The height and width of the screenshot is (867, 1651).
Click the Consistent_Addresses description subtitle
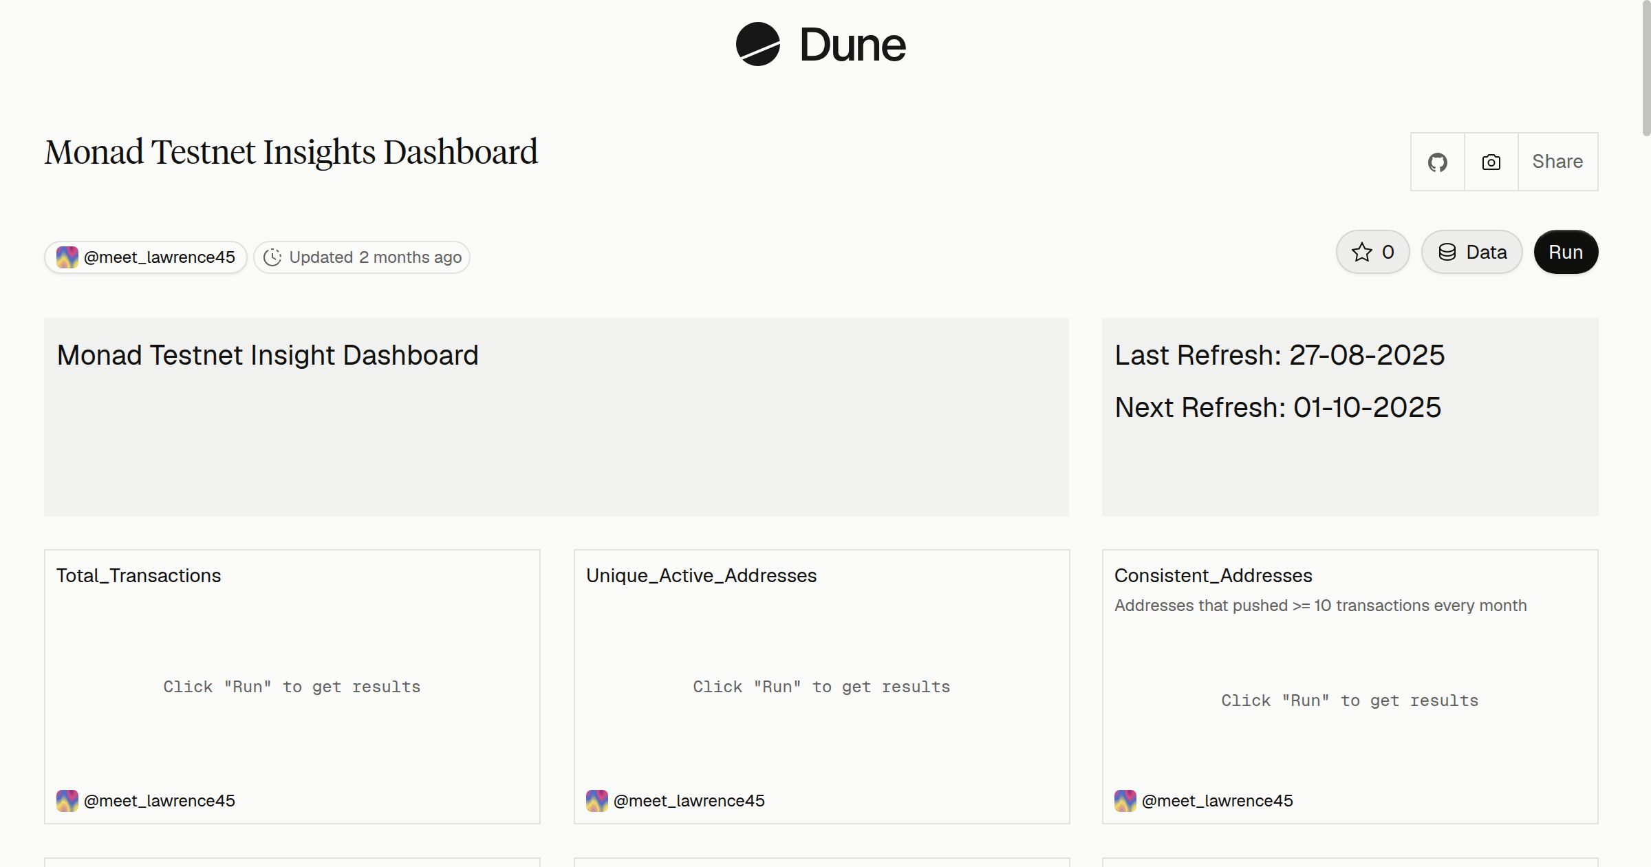(1321, 606)
